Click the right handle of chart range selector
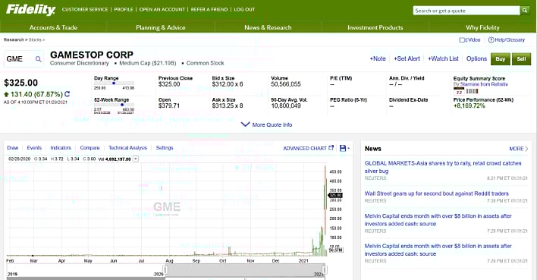537x280 pixels. tap(325, 271)
